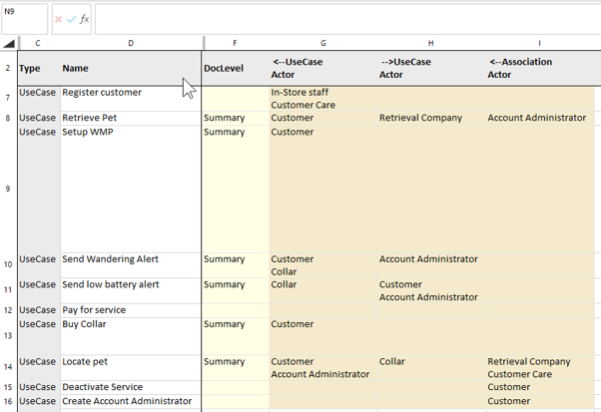Select the 'Locate pet' cell
Screen dimensions: 601x412
coord(131,367)
